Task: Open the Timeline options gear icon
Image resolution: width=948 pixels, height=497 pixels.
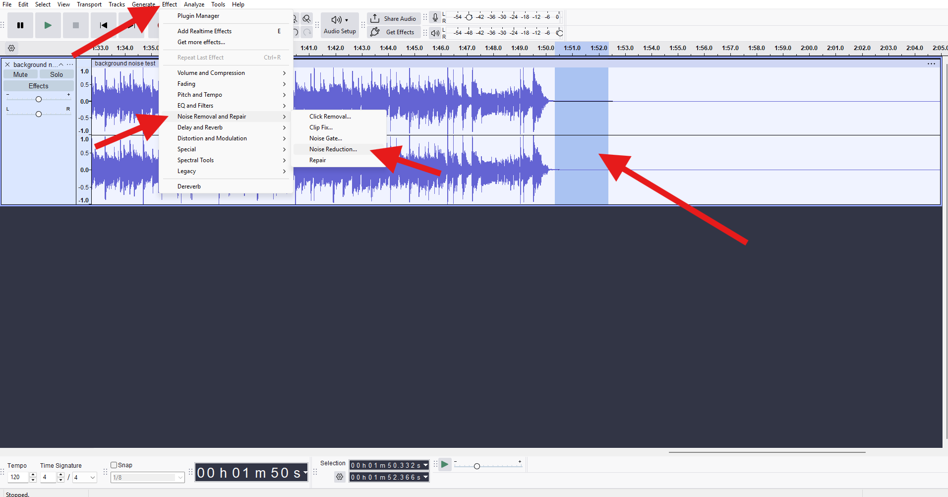Action: 11,48
